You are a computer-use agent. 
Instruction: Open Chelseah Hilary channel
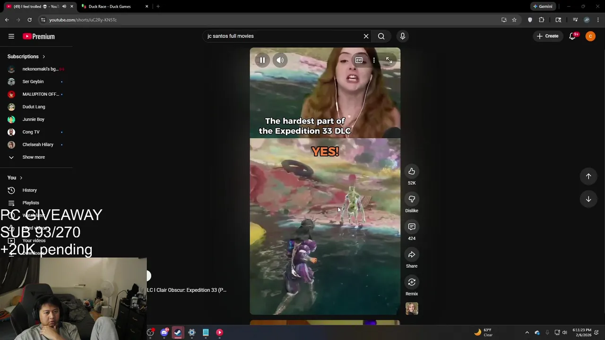click(x=36, y=144)
